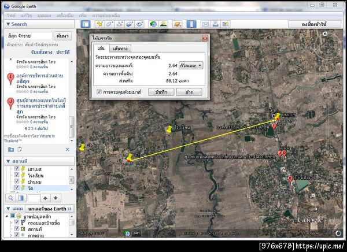Collapse the ฐานข้อมูลหลัก tree node
Viewport: 347px width, 252px height.
coord(6,216)
